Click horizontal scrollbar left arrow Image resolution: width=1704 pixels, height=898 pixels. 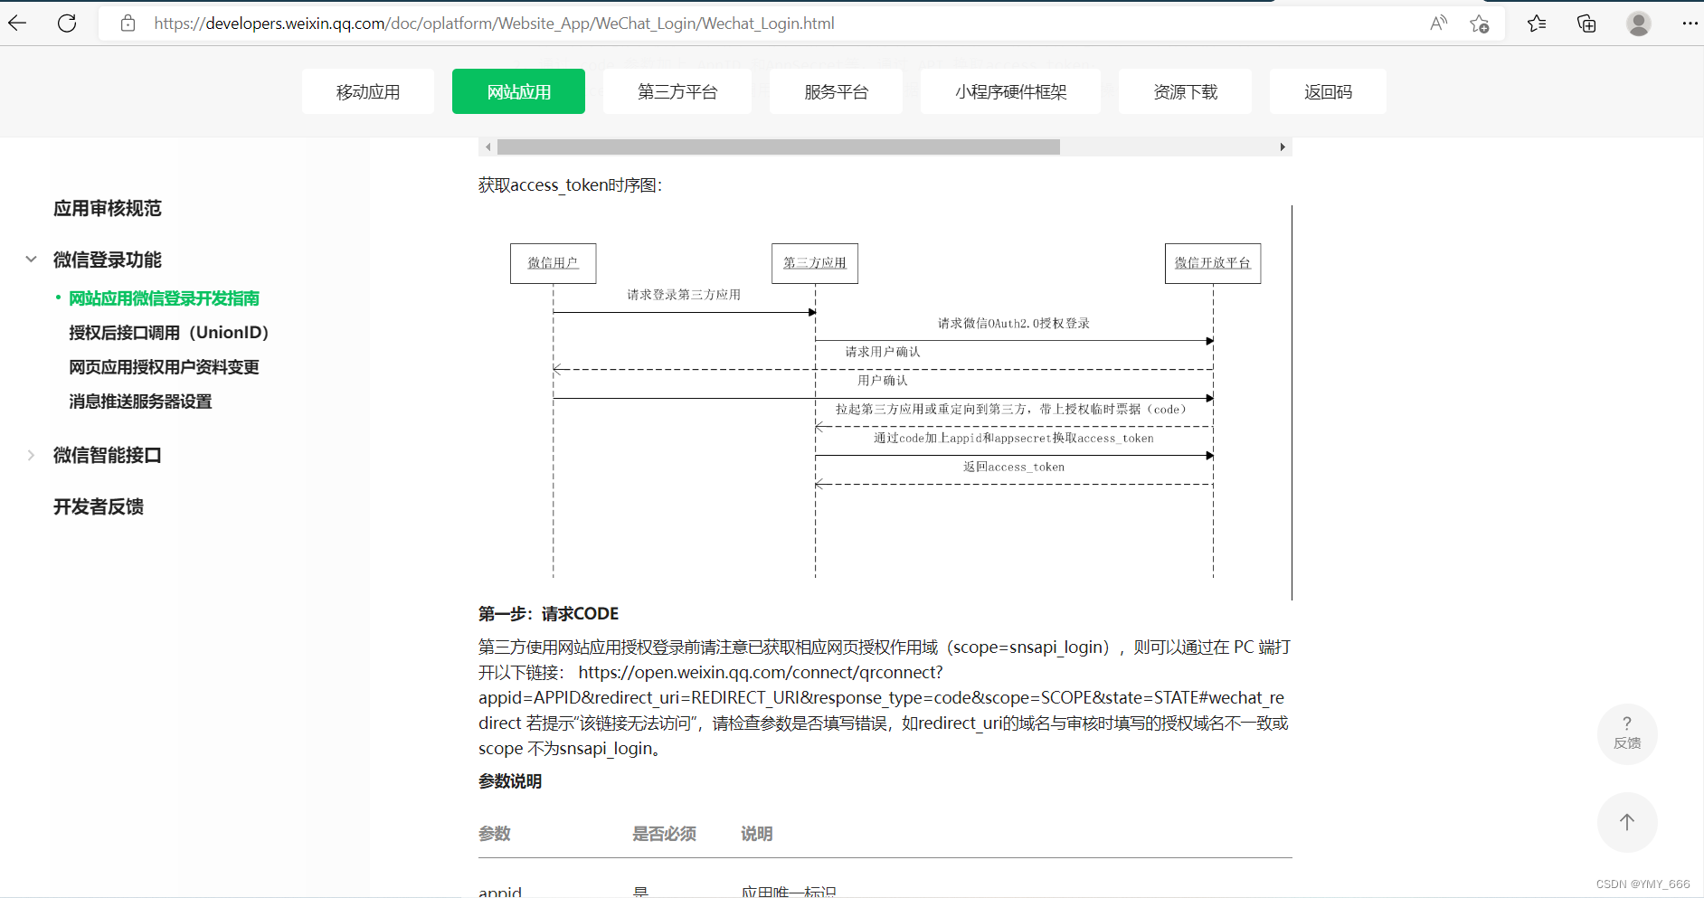click(x=488, y=147)
